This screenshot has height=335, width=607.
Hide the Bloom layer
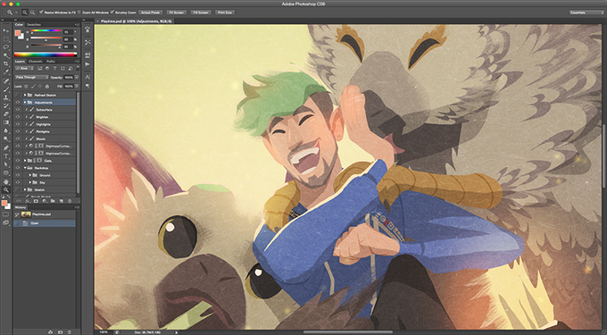pyautogui.click(x=18, y=138)
